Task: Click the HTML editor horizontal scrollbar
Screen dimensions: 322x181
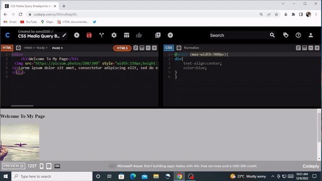Action: pyautogui.click(x=22, y=106)
